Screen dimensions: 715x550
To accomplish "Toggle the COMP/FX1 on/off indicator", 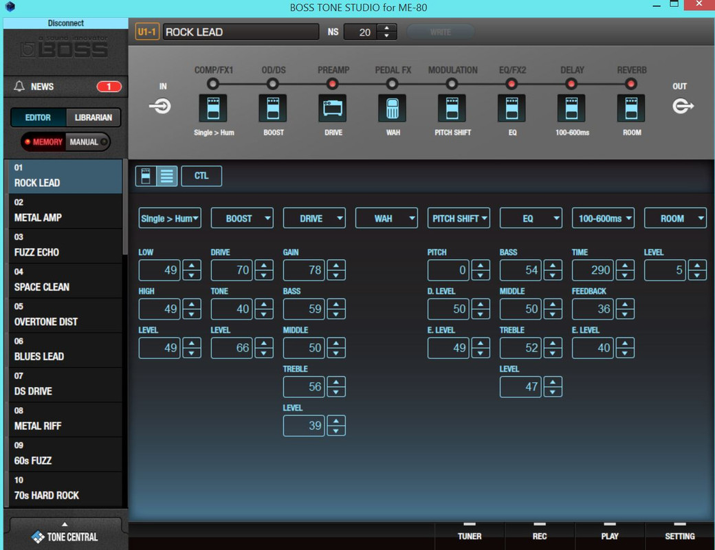I will (x=213, y=84).
